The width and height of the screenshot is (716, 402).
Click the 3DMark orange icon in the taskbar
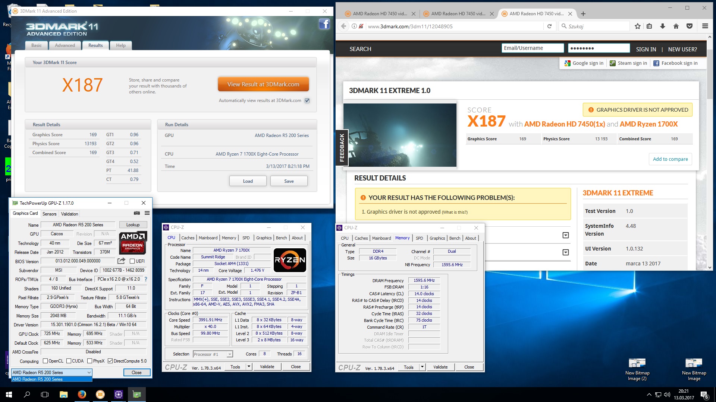pyautogui.click(x=100, y=395)
